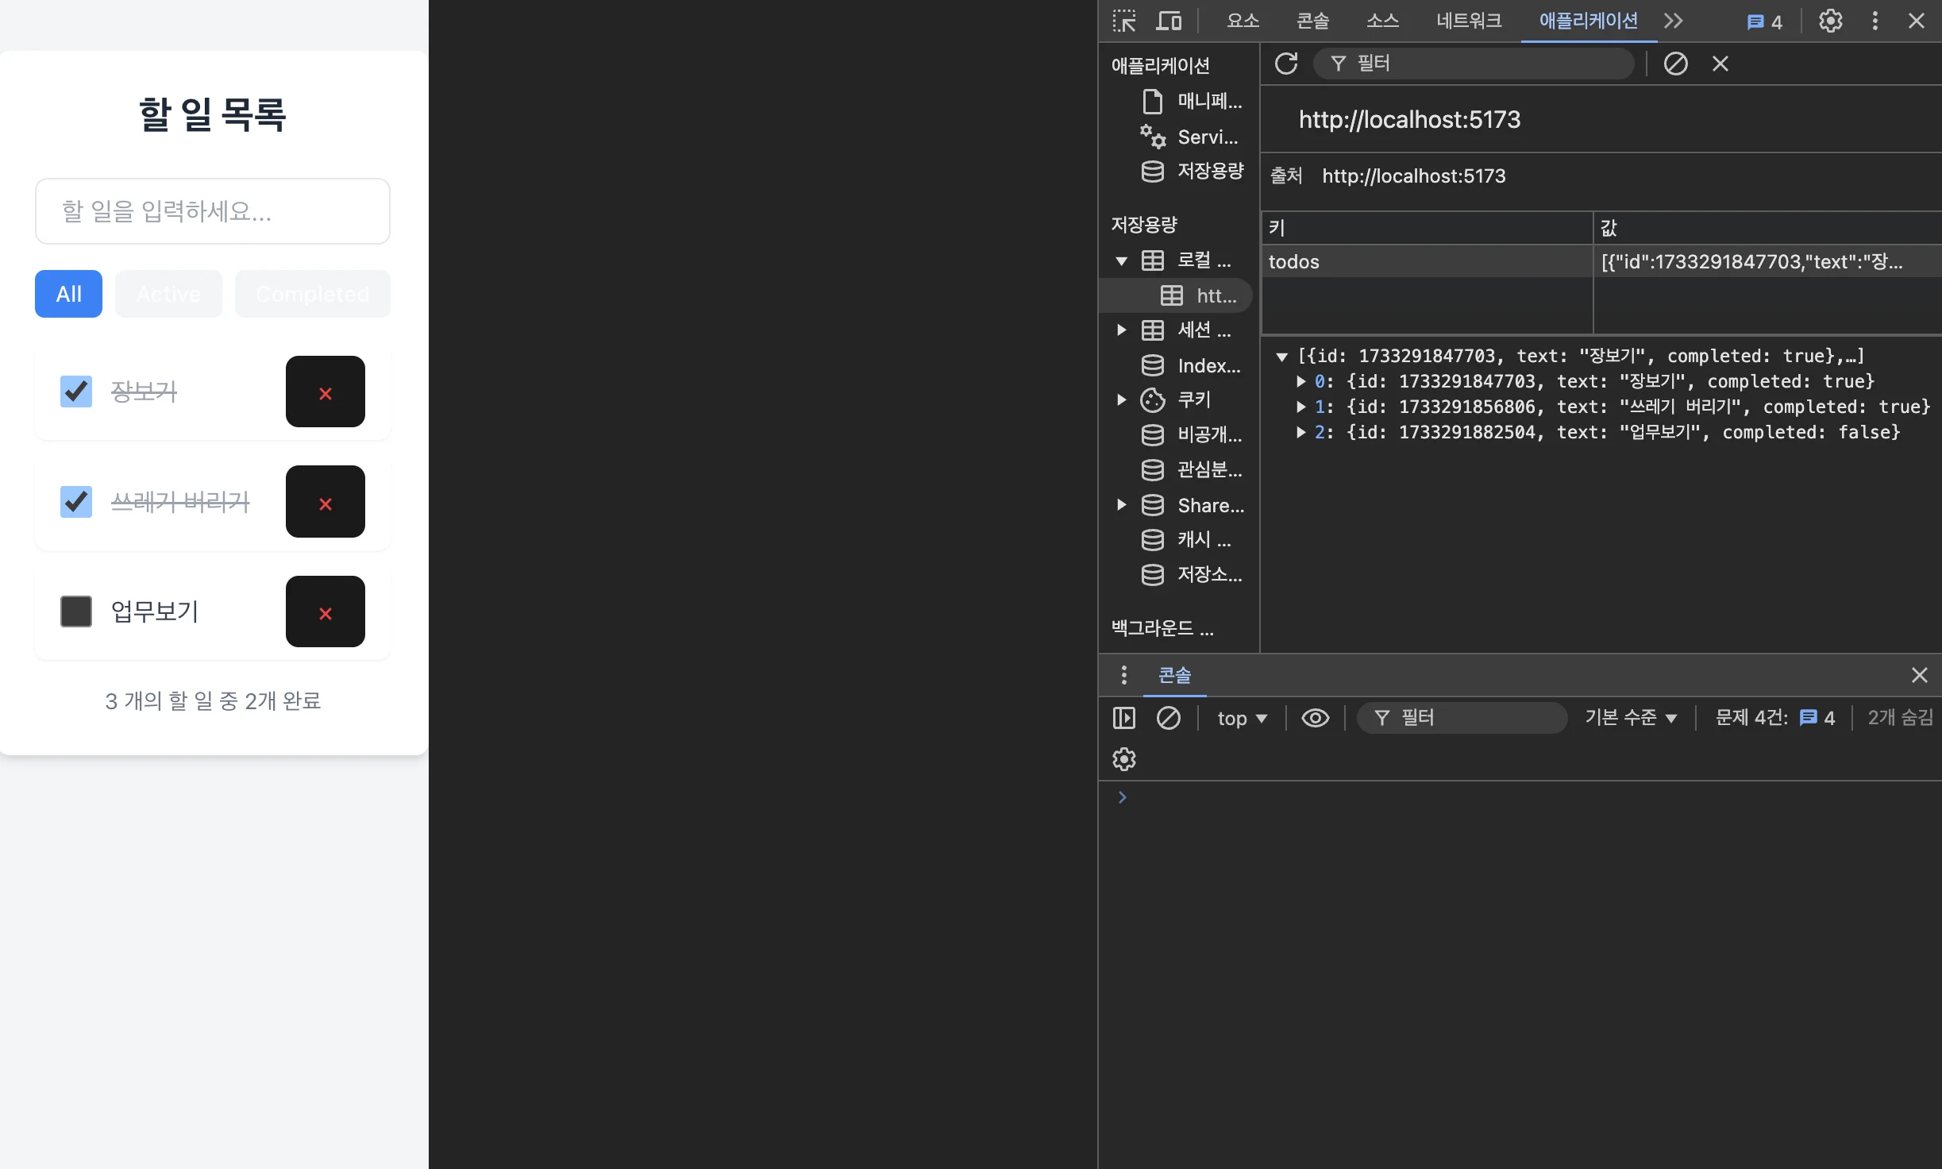Viewport: 1942px width, 1169px height.
Task: Refresh local storage with reload icon
Action: (x=1286, y=64)
